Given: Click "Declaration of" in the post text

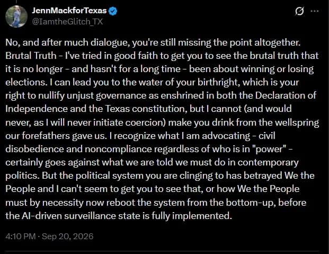Looking at the screenshot, I should [286, 95].
